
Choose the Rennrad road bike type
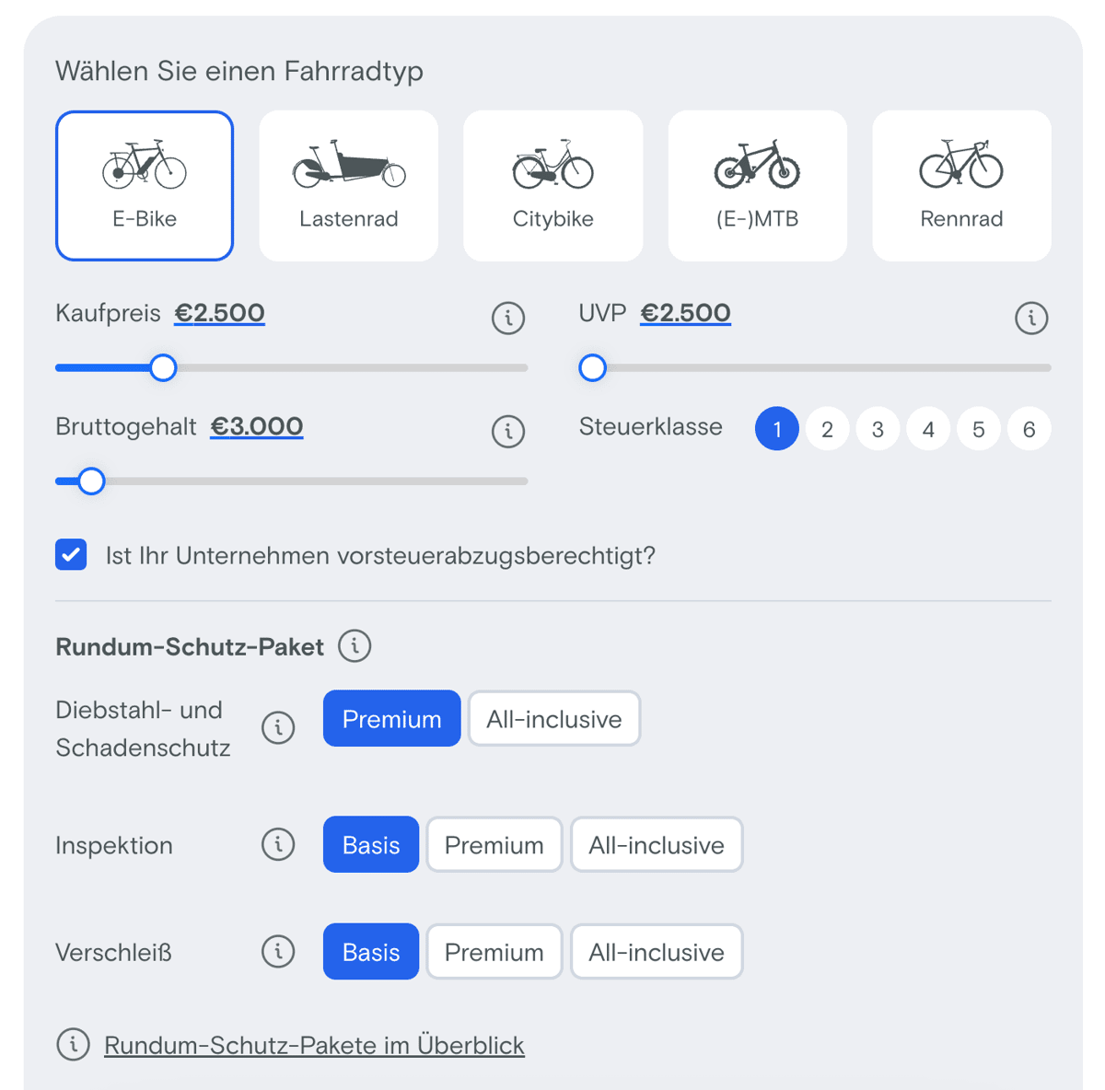(x=961, y=186)
